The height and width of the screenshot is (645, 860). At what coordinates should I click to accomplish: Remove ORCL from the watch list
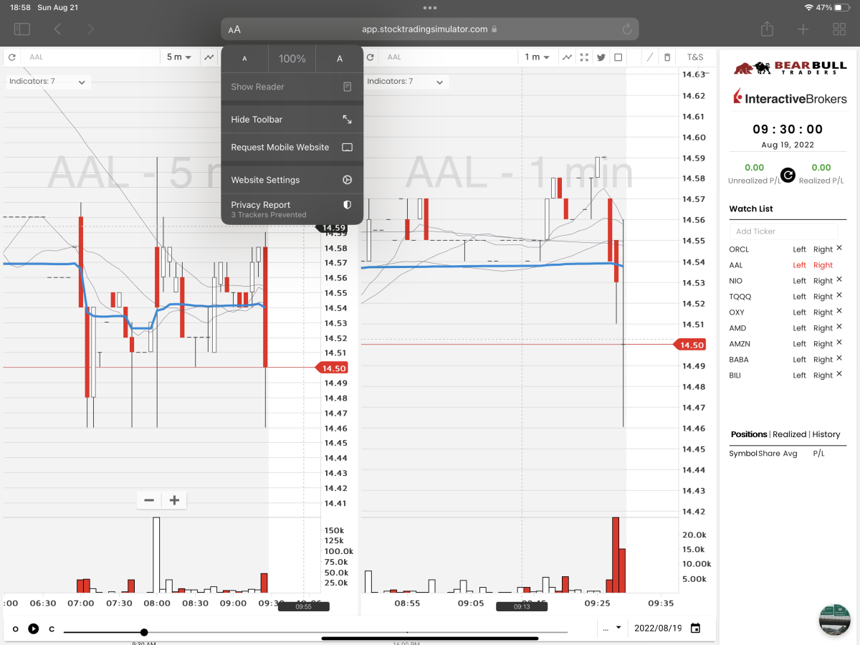pyautogui.click(x=839, y=249)
